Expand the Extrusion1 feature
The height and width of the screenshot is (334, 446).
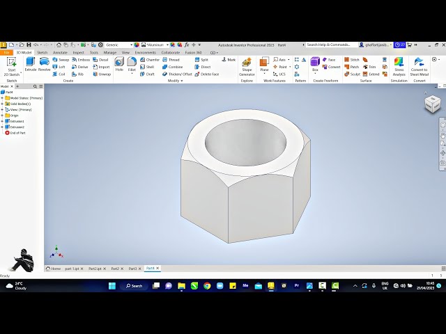click(x=2, y=121)
